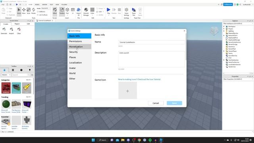This screenshot has height=143, width=254.
Task: Select Permissions in the Game Settings sidebar
Action: 79,41
